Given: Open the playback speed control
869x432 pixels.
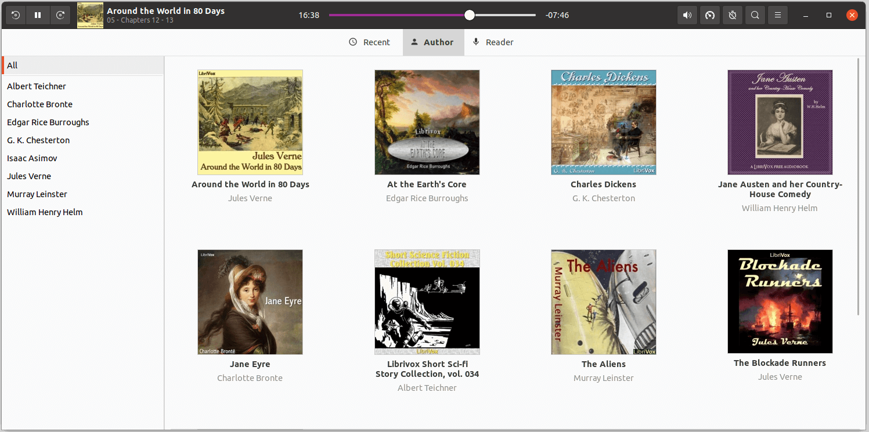Looking at the screenshot, I should 710,15.
